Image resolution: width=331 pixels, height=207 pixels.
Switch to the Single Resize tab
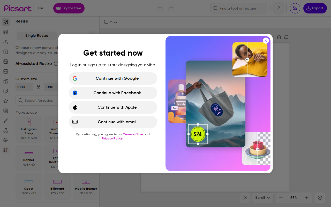tap(36, 35)
